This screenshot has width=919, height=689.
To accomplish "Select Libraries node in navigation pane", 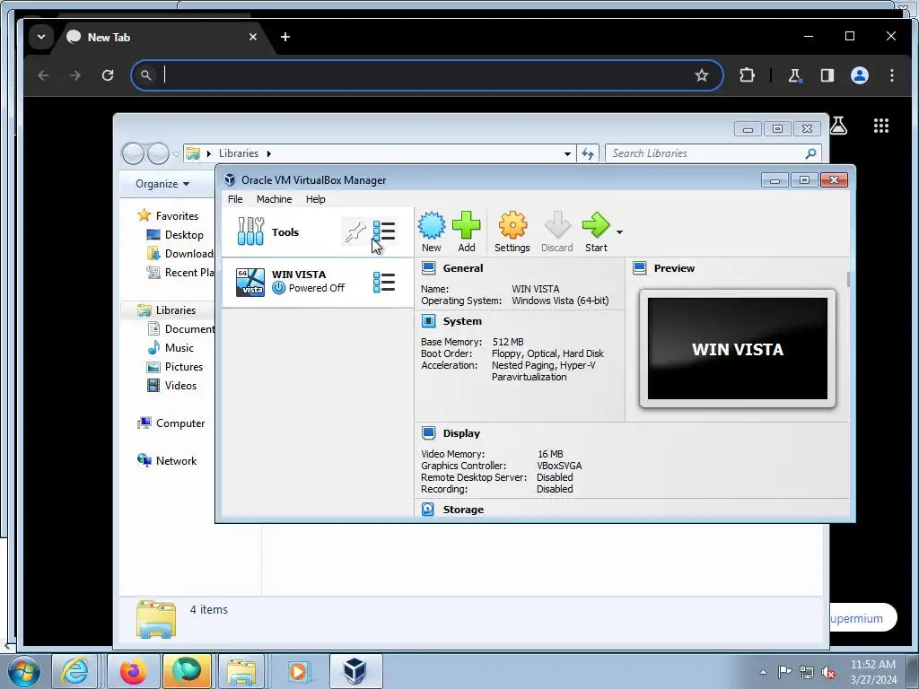I will point(176,310).
